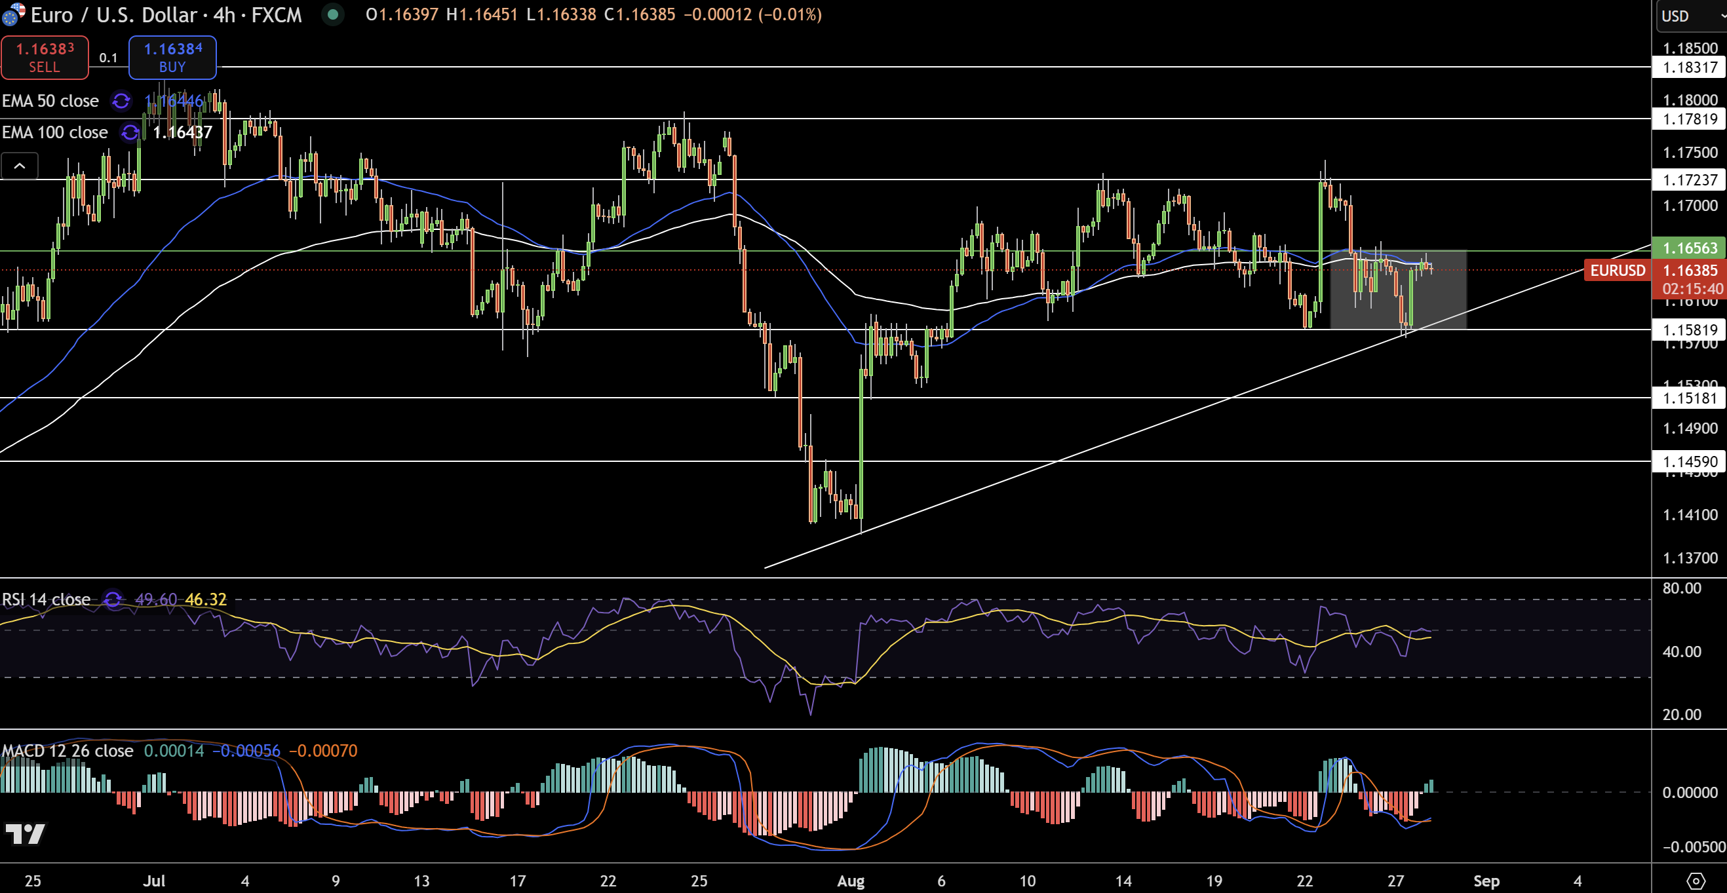Viewport: 1727px width, 893px height.
Task: Select the MACD 12 26 close legend
Action: [68, 750]
